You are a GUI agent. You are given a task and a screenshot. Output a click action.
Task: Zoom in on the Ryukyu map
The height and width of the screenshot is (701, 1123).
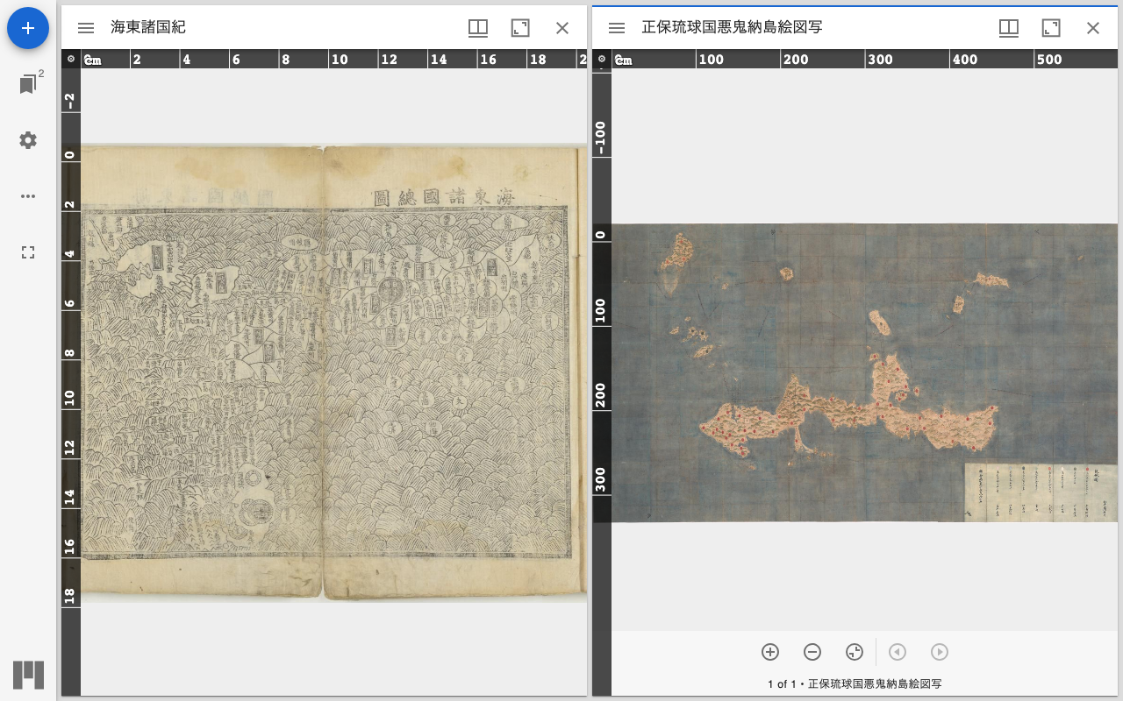pyautogui.click(x=770, y=652)
